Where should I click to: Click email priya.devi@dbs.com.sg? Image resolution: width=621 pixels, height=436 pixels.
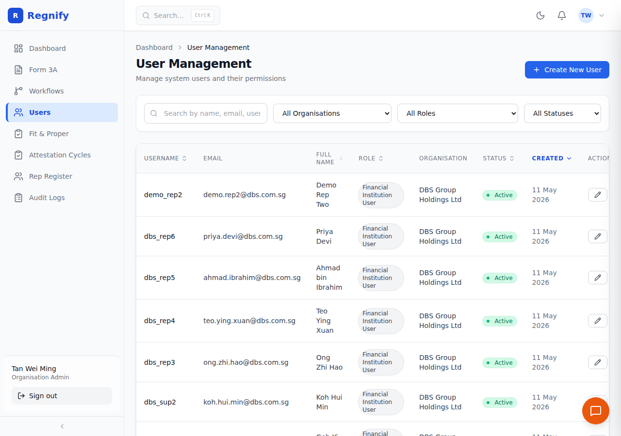pos(243,236)
